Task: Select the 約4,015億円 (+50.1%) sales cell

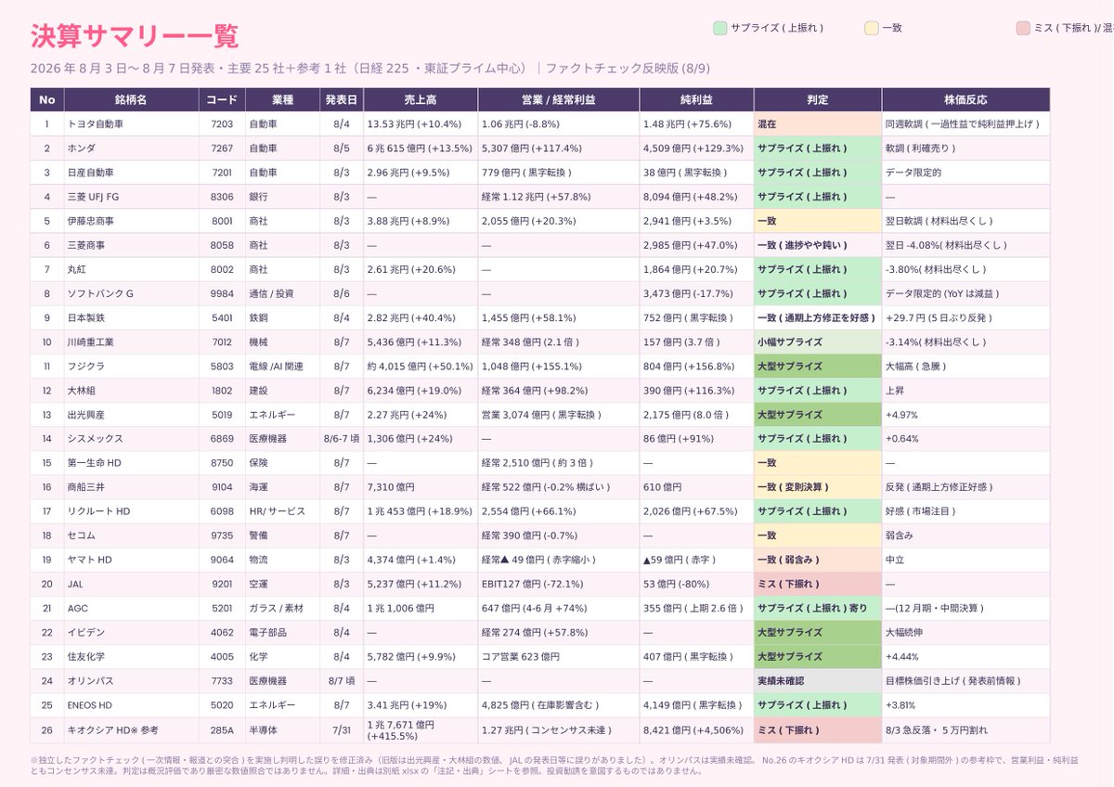Action: coord(421,366)
